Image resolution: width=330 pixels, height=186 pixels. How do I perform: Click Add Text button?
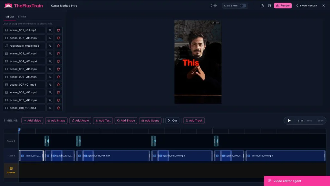(103, 121)
